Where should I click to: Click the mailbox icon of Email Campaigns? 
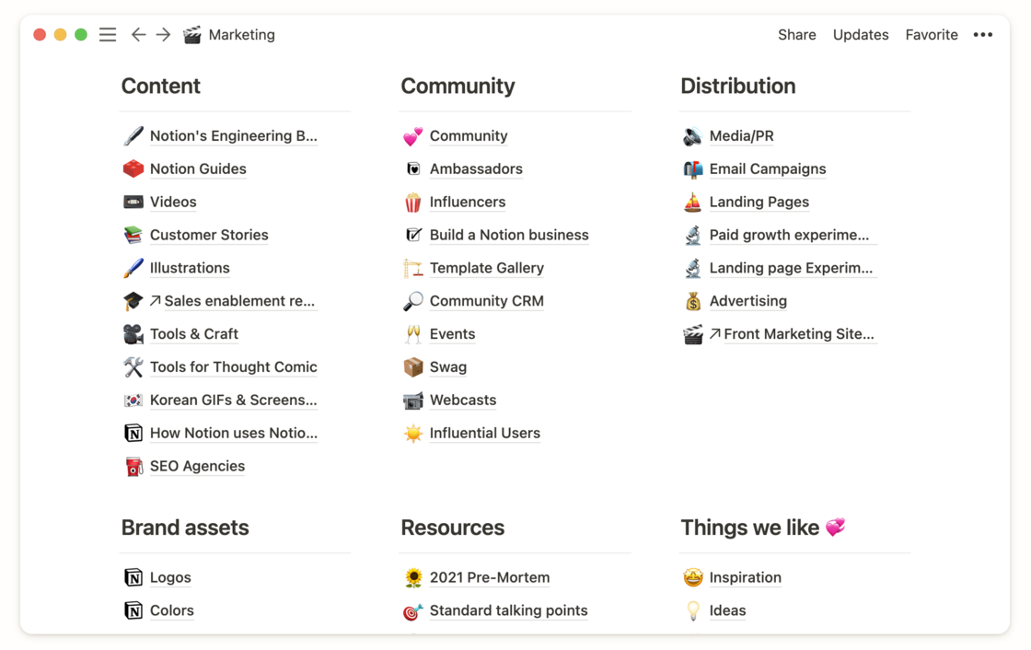click(x=692, y=169)
